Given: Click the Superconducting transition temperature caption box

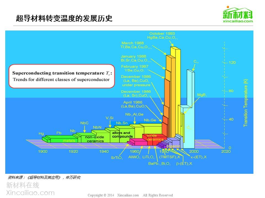Looking at the screenshot, I should [61, 76].
